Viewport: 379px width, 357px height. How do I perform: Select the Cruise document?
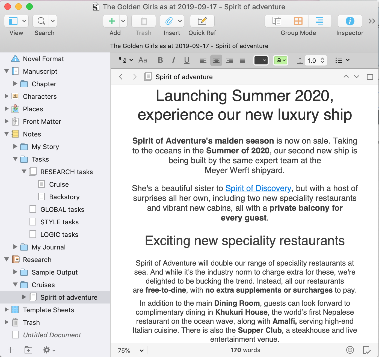click(59, 185)
